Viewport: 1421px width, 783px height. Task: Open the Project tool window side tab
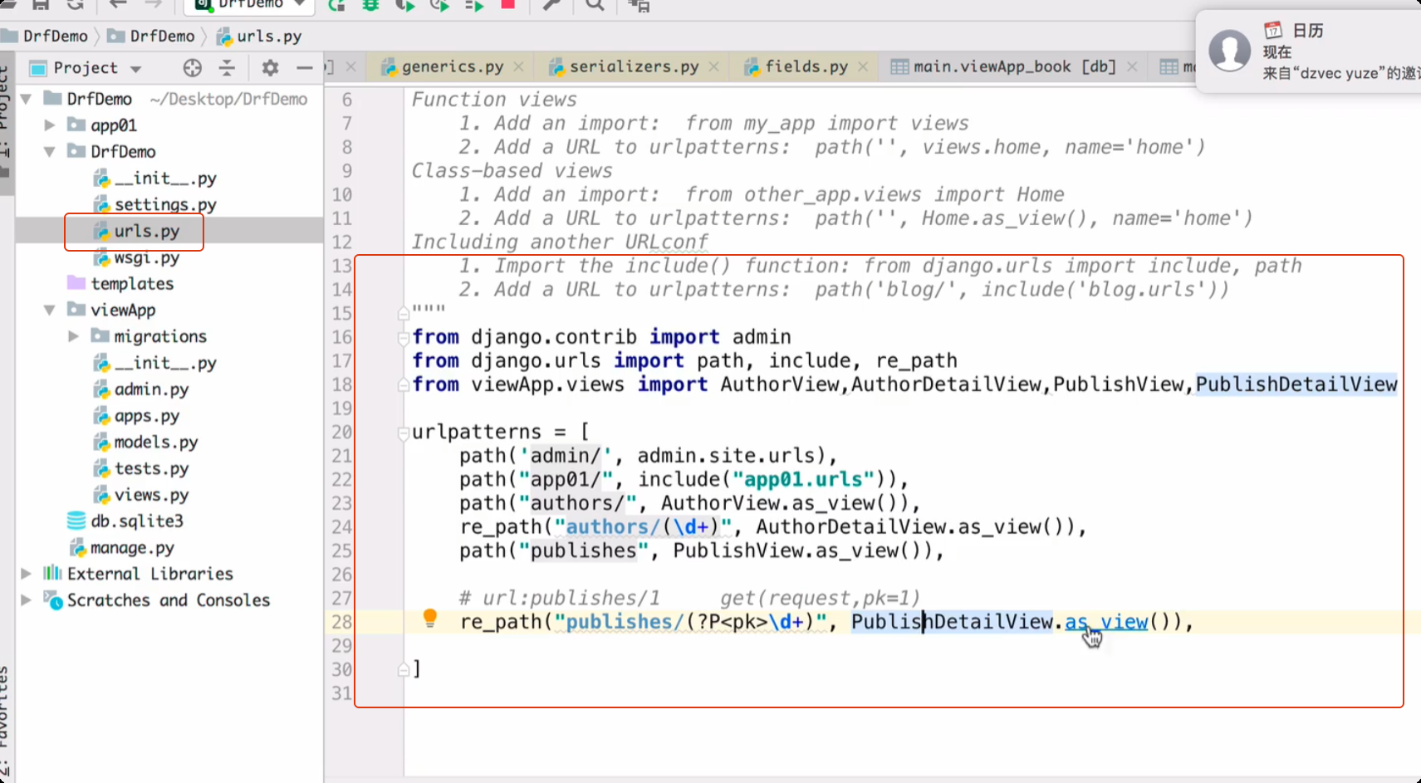(x=6, y=125)
